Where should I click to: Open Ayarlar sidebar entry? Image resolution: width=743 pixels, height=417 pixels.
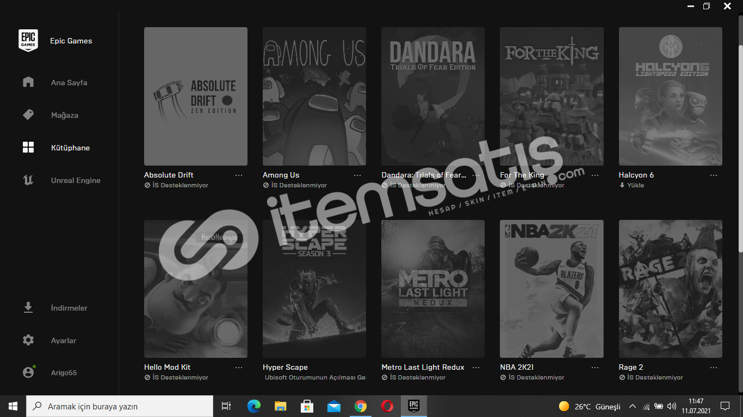tap(64, 340)
